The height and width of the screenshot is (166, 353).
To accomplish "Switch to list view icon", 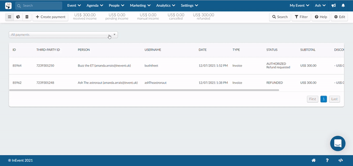I will 9,17.
